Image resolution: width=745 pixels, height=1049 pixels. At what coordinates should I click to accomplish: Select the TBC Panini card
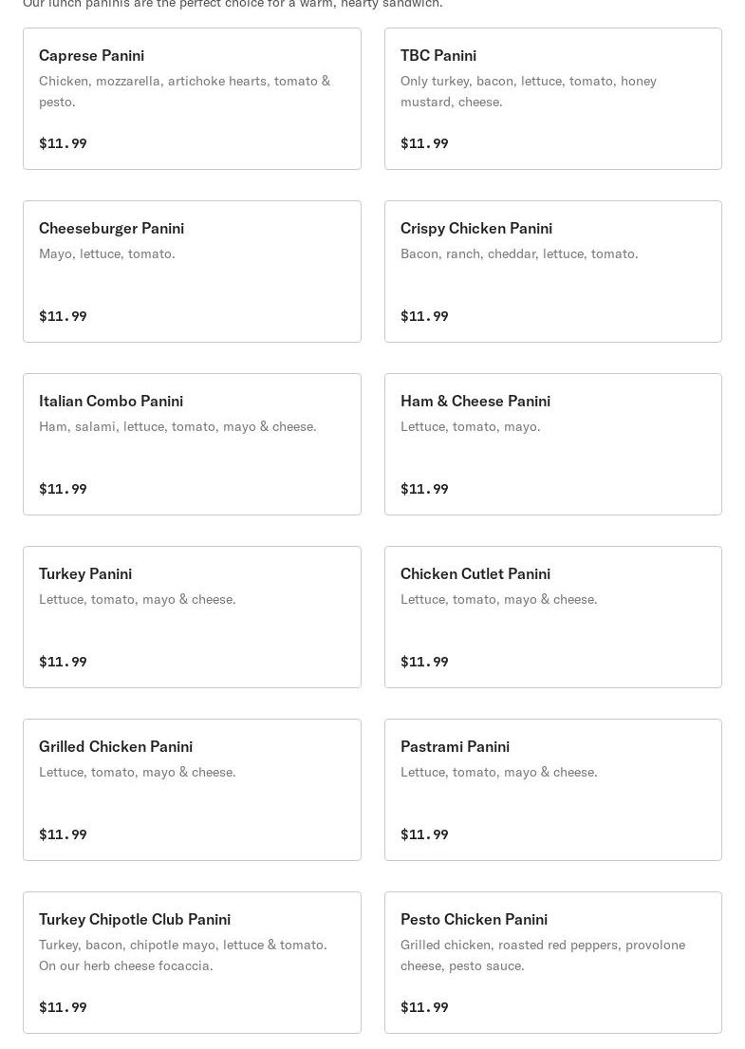[x=553, y=99]
